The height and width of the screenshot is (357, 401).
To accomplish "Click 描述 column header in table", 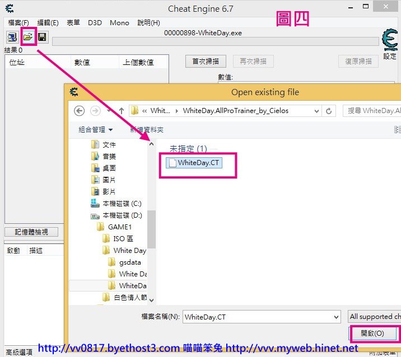I will tap(36, 251).
